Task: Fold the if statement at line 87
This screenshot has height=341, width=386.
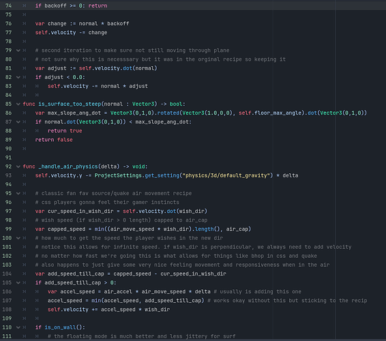Action: coord(18,122)
